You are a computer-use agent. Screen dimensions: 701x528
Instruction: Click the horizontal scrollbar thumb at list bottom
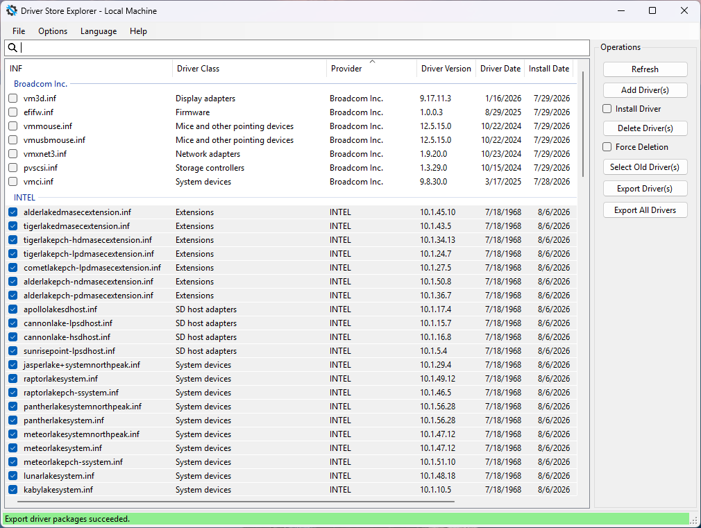pos(235,502)
